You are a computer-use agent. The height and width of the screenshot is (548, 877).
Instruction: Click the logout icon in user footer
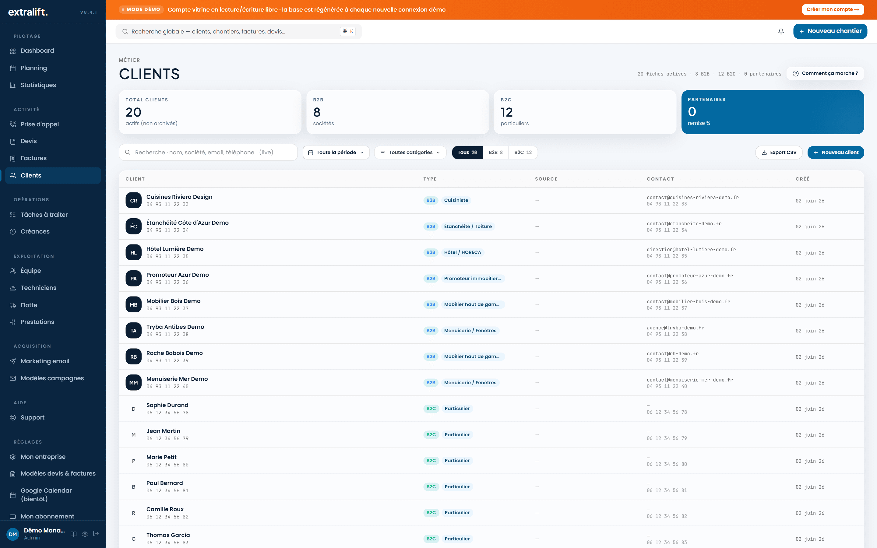tap(96, 533)
